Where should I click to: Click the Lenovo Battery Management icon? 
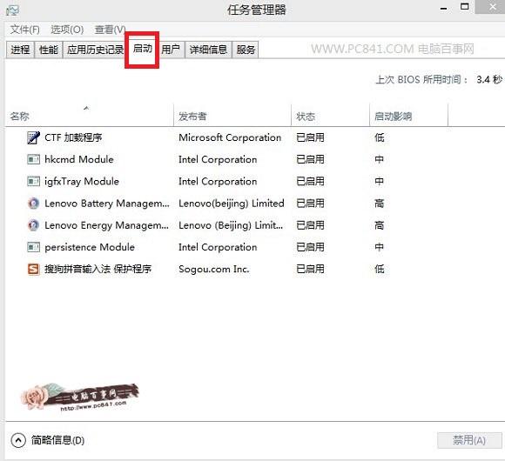(33, 204)
